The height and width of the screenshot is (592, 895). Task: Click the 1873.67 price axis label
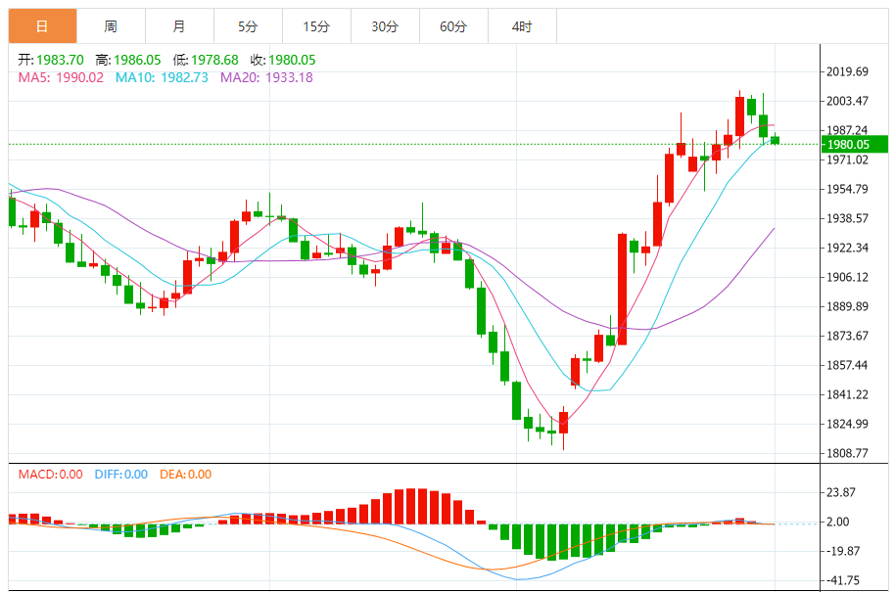click(847, 336)
